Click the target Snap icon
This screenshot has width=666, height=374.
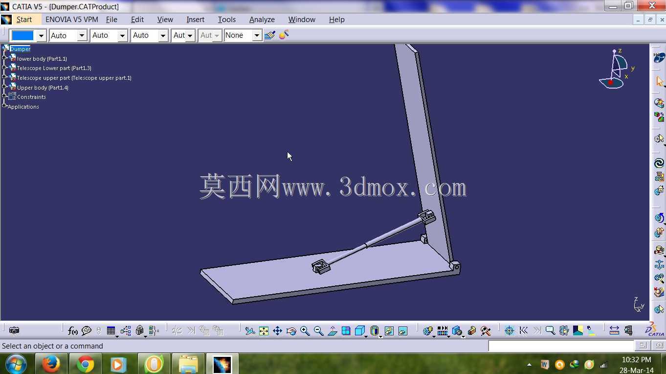pos(509,331)
